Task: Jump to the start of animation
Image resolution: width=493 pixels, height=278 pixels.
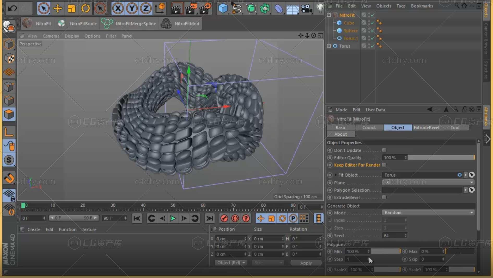Action: [137, 218]
